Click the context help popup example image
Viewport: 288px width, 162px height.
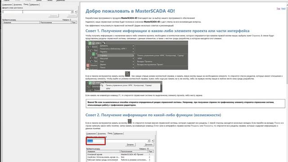[124, 86]
